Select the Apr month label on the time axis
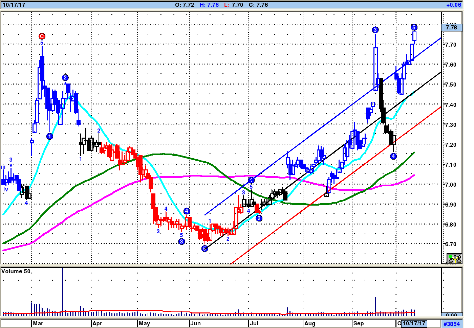 pos(97,323)
